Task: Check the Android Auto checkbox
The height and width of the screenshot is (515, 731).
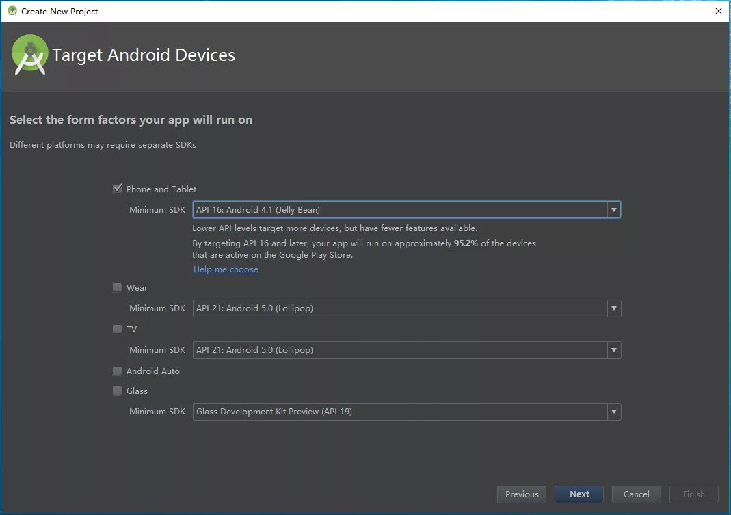Action: tap(117, 371)
